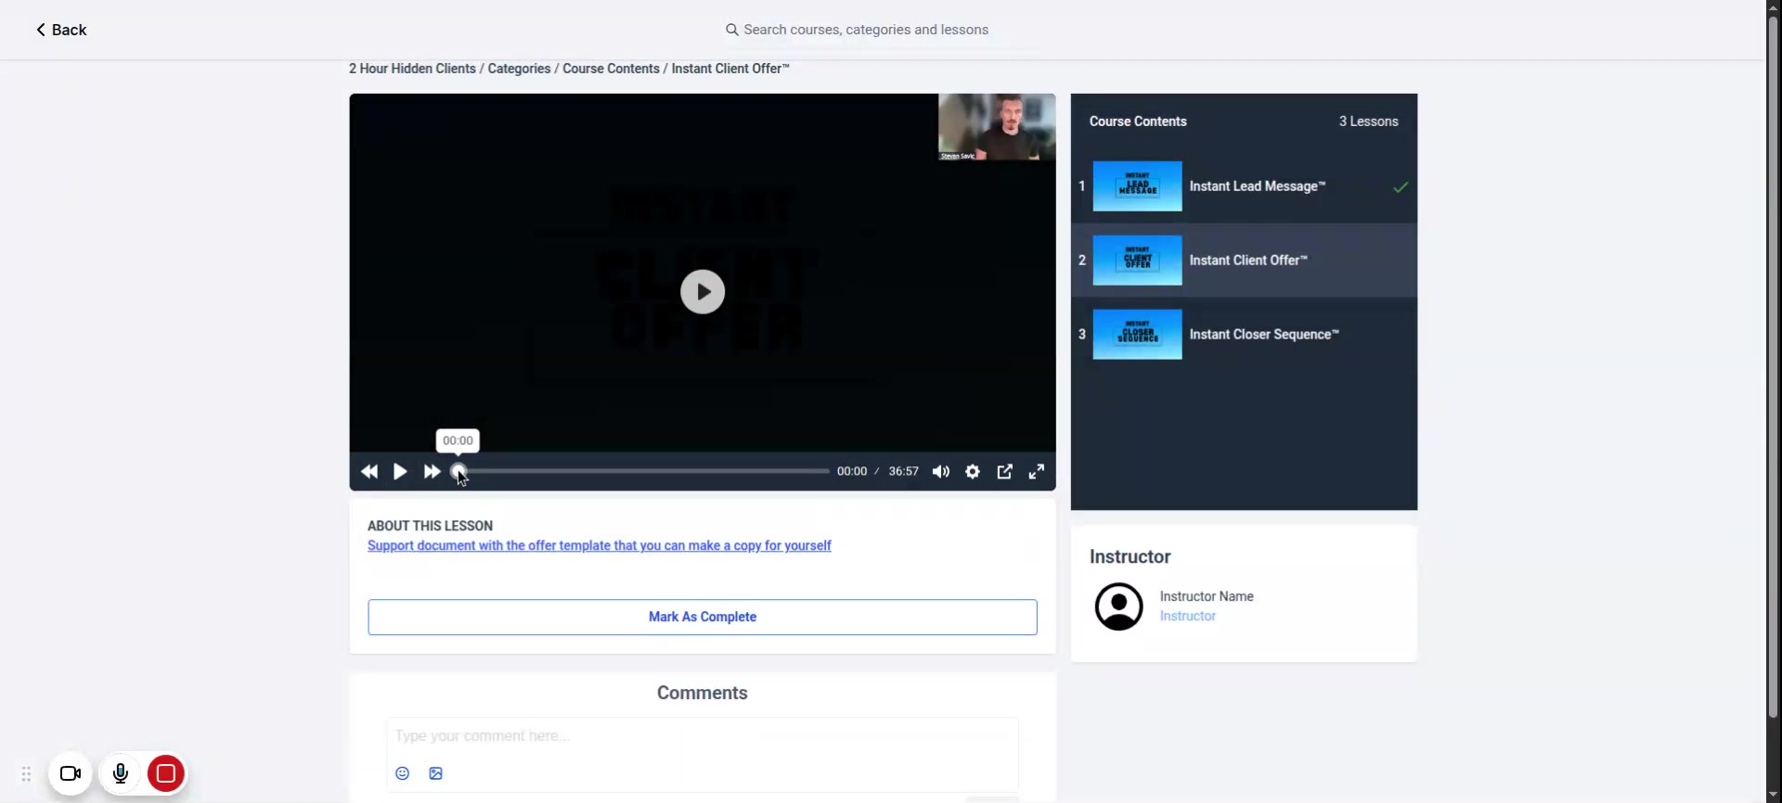Click the small play icon in the control bar
The height and width of the screenshot is (803, 1782).
pyautogui.click(x=400, y=472)
